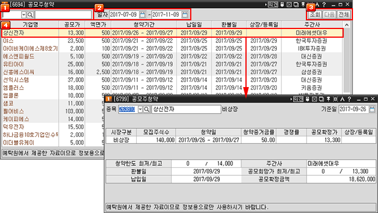Click the 종목 search magnifier in lower window
This screenshot has height=213, width=378.
coord(147,109)
